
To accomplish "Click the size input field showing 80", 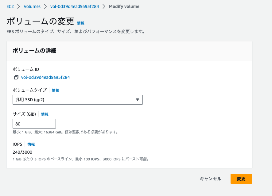I will point(34,124).
